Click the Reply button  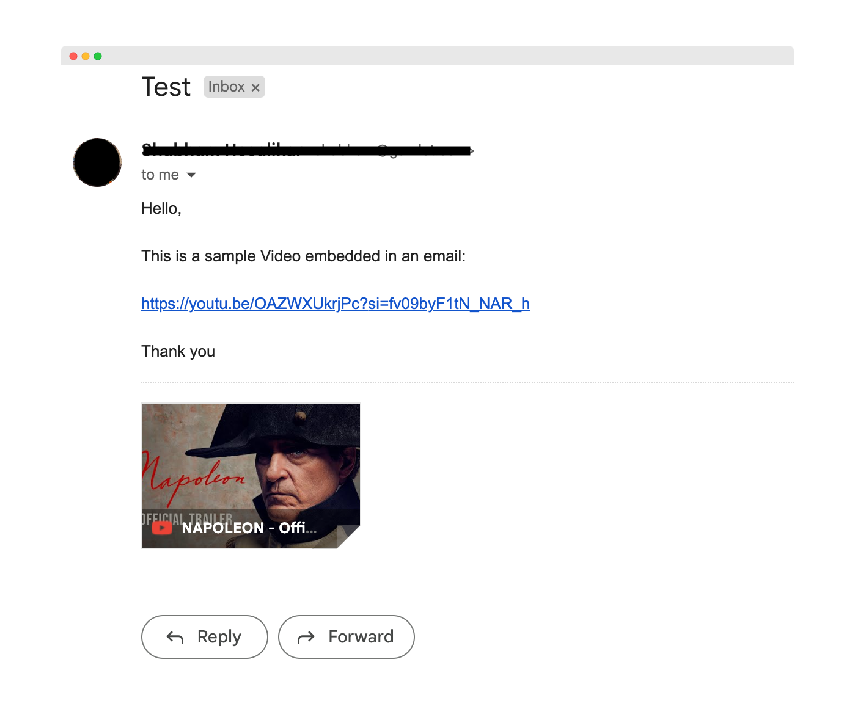click(204, 637)
